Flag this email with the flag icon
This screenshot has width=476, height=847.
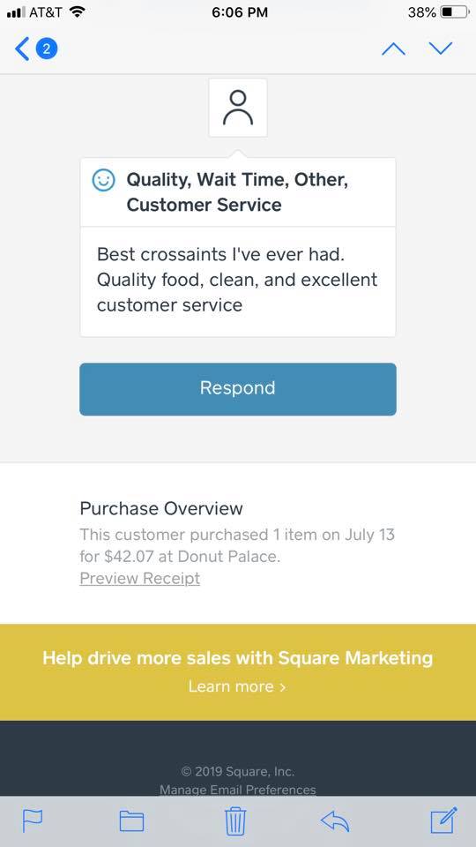pos(33,821)
